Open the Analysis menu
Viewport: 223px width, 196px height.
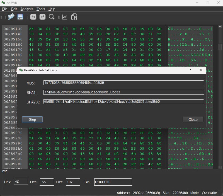pos(27,9)
